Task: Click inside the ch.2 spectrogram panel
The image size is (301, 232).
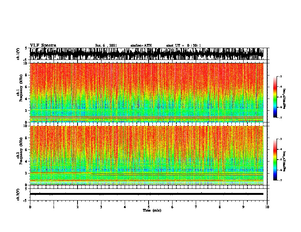Action: point(147,155)
